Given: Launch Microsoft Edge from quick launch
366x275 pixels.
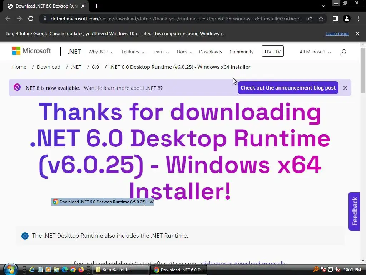Looking at the screenshot, I should [65, 270].
